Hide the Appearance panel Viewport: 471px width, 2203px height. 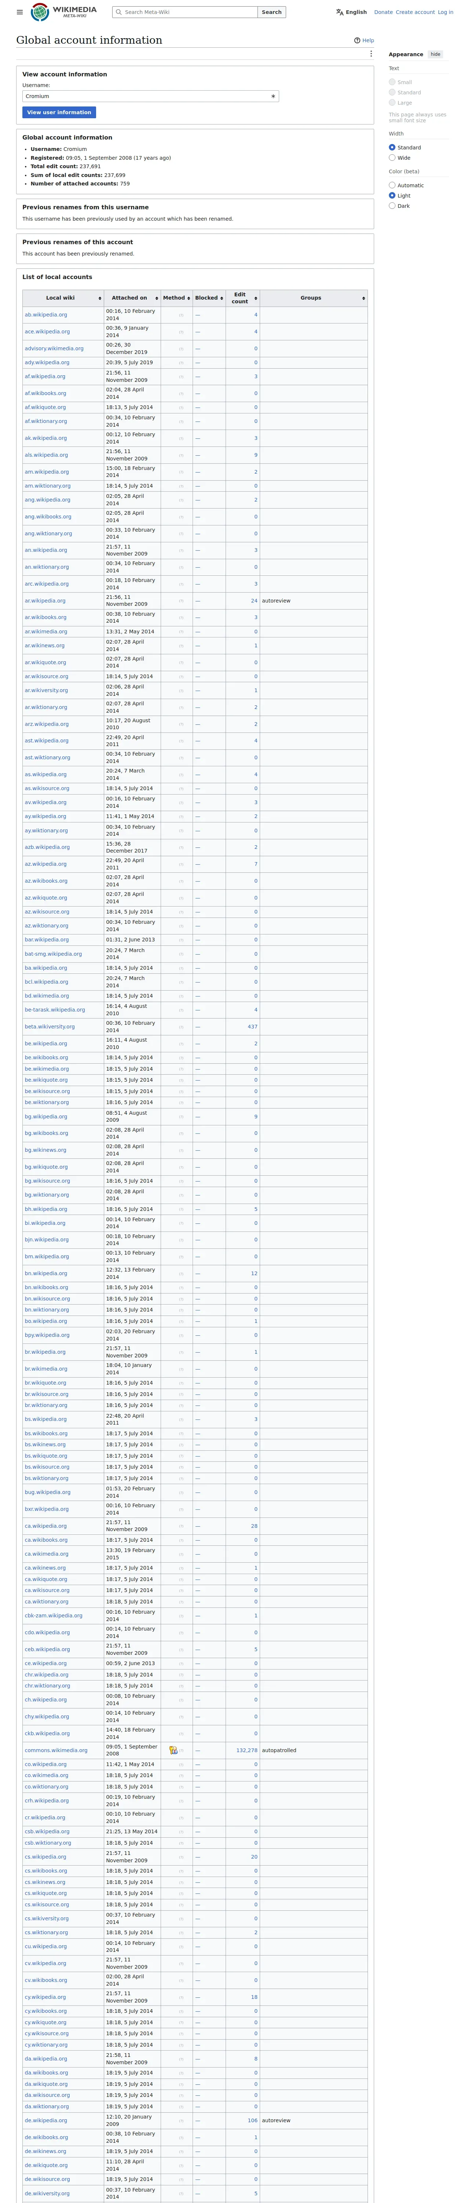[x=436, y=54]
